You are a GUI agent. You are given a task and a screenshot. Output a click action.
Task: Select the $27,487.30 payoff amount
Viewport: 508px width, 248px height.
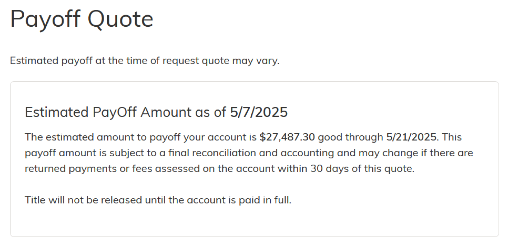tap(287, 137)
